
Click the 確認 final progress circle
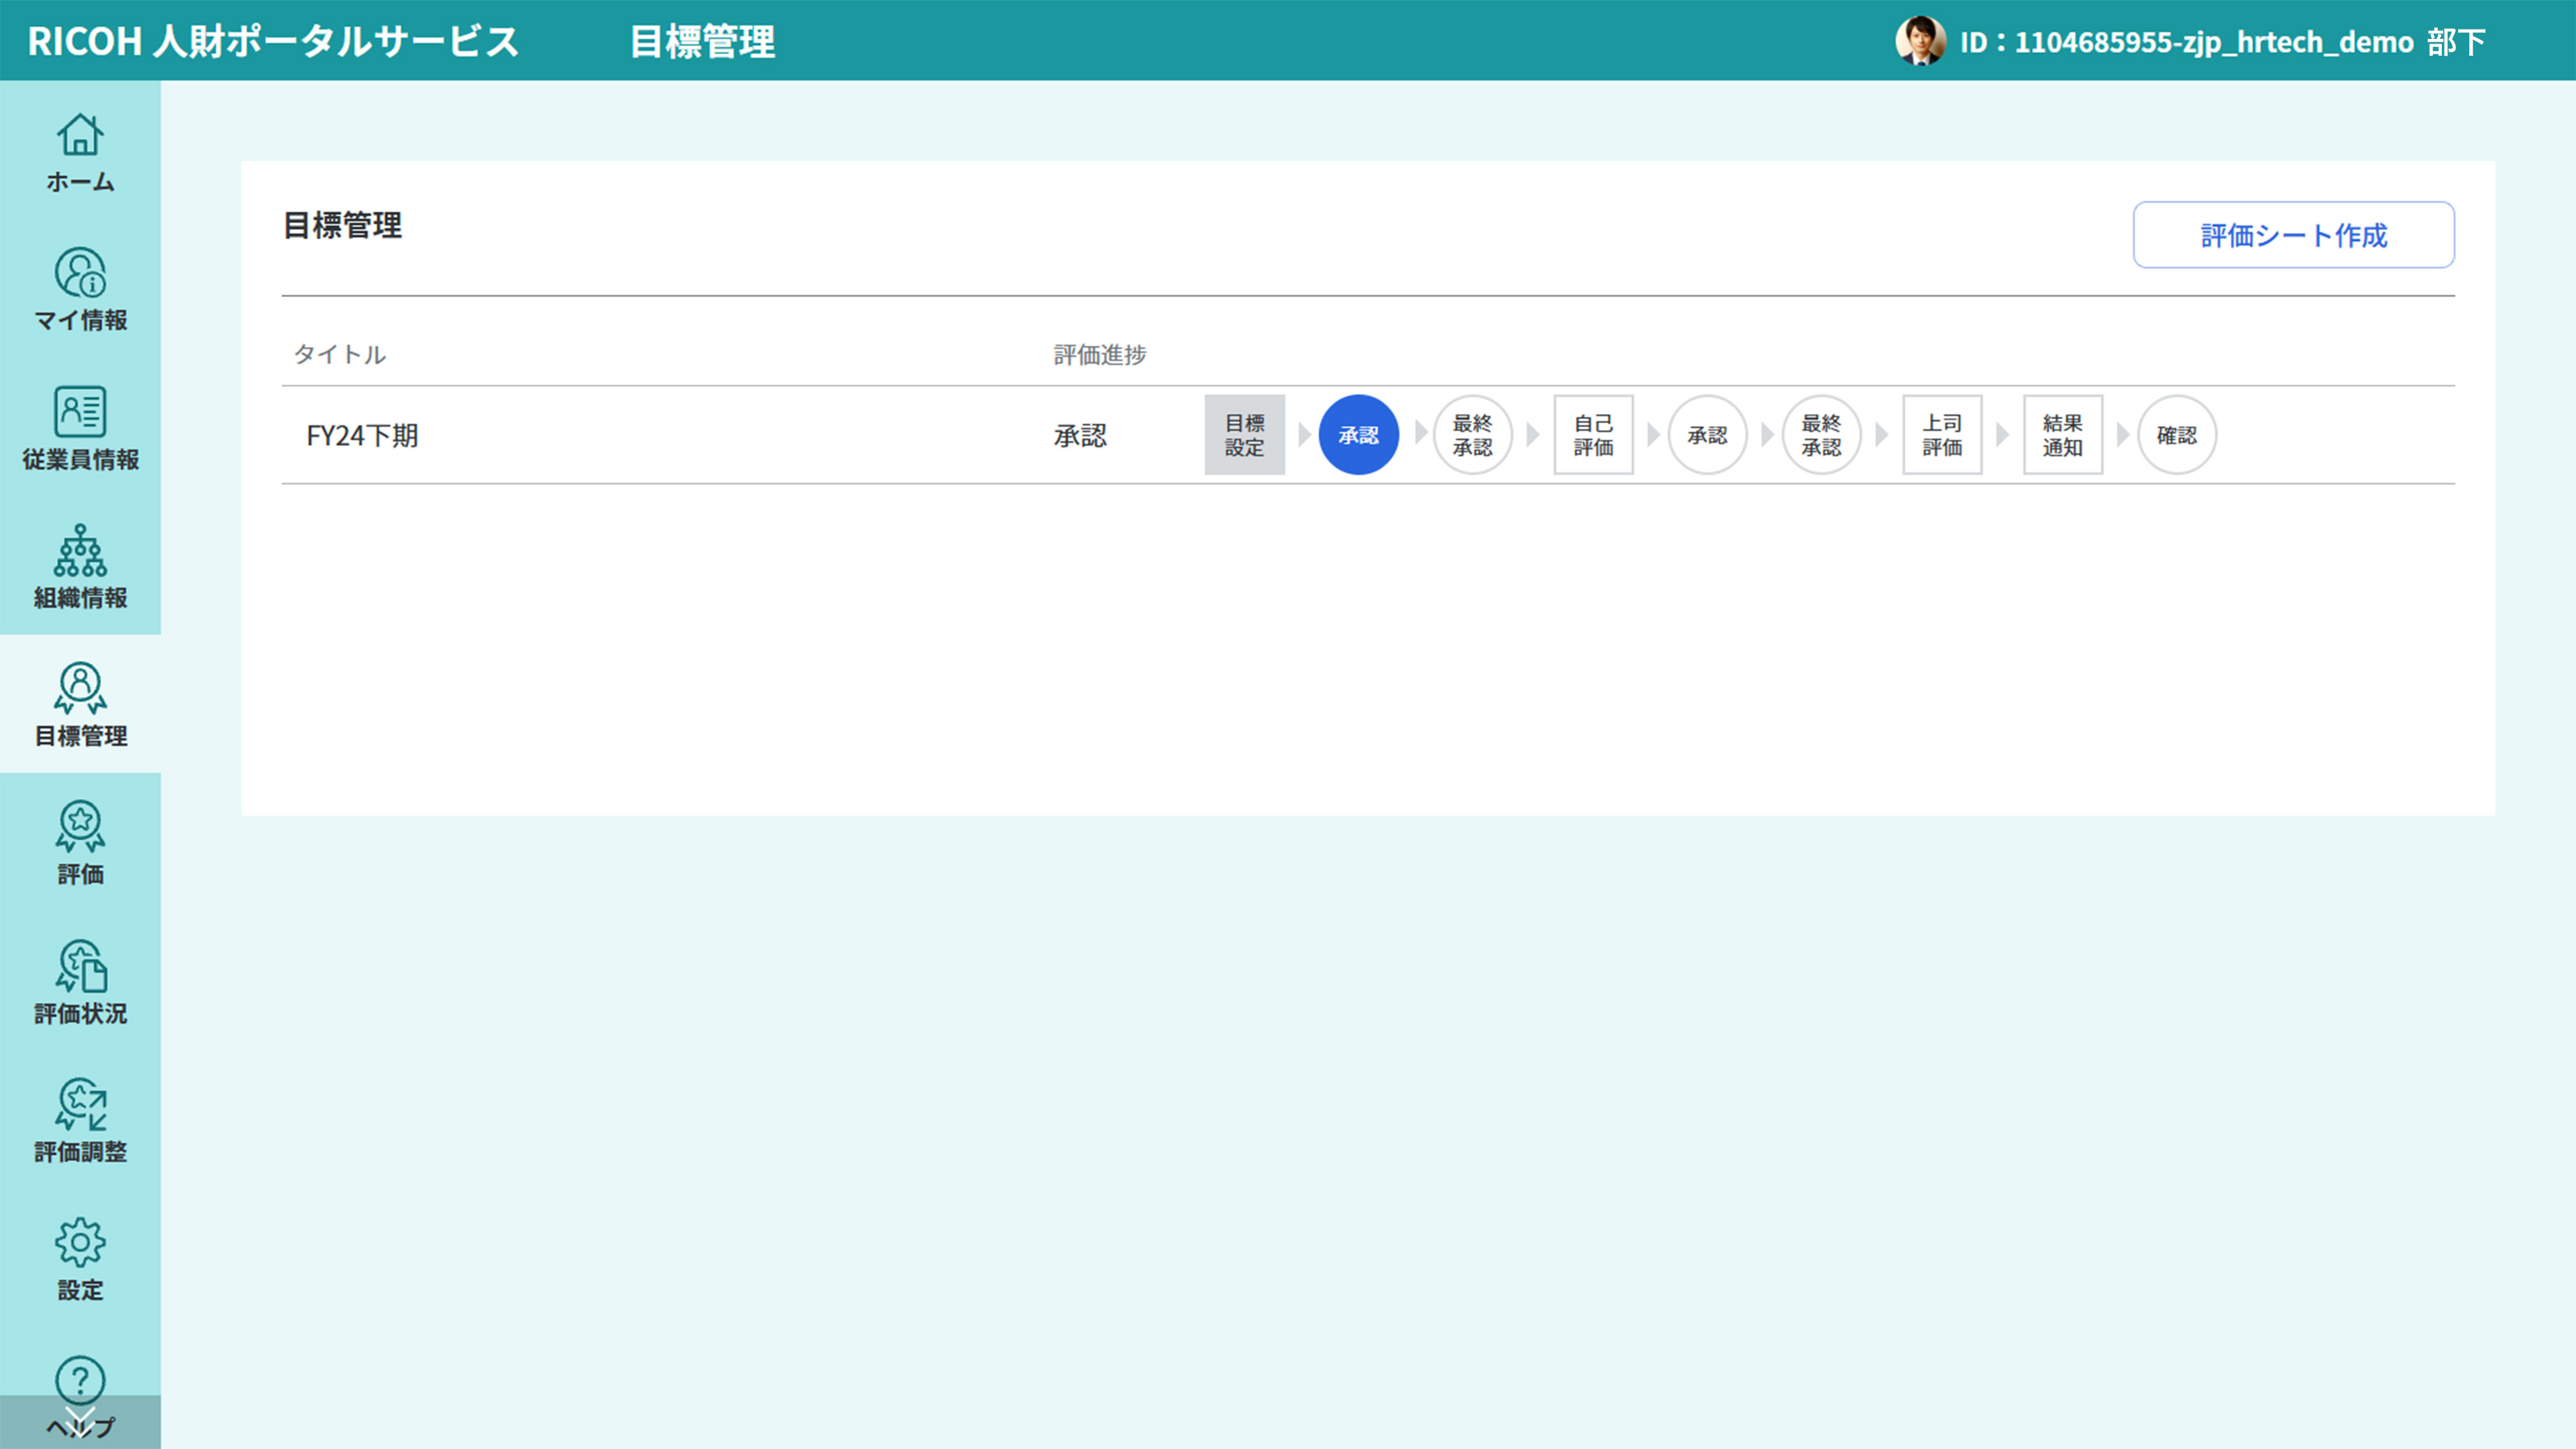[x=2176, y=435]
